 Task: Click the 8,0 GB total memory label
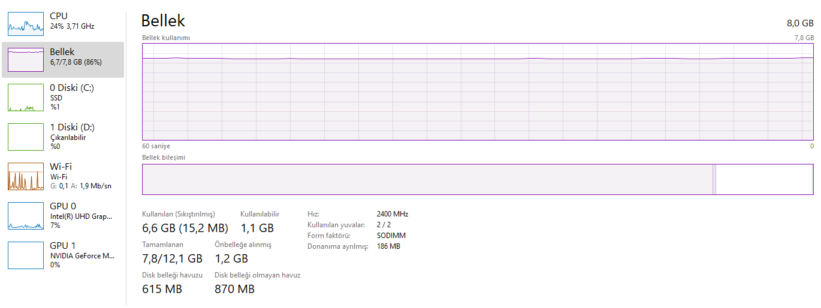tap(800, 23)
